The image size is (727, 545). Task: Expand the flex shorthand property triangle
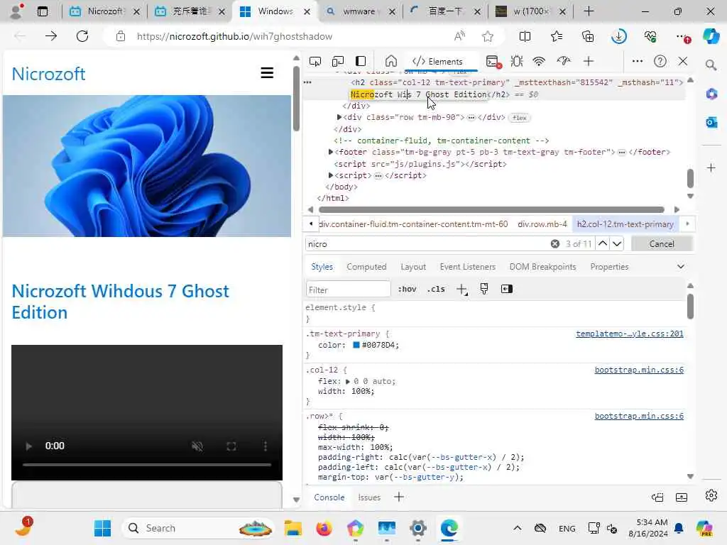[x=347, y=381]
